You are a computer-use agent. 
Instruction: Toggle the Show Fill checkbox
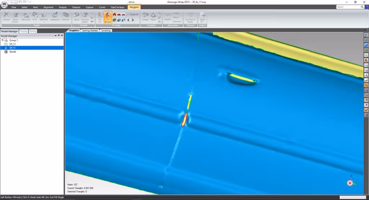[x=133, y=15]
